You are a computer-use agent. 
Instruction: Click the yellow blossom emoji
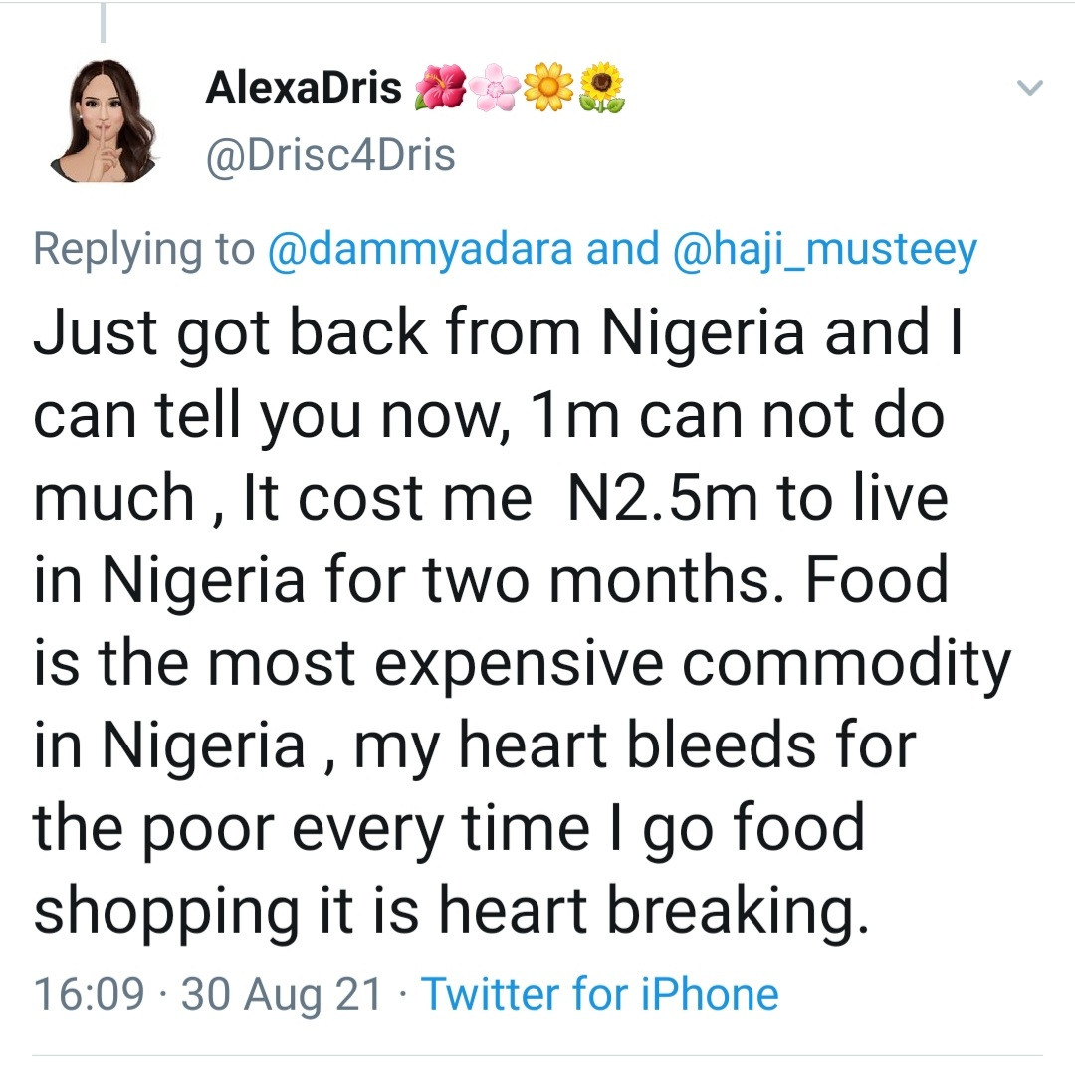point(548,89)
